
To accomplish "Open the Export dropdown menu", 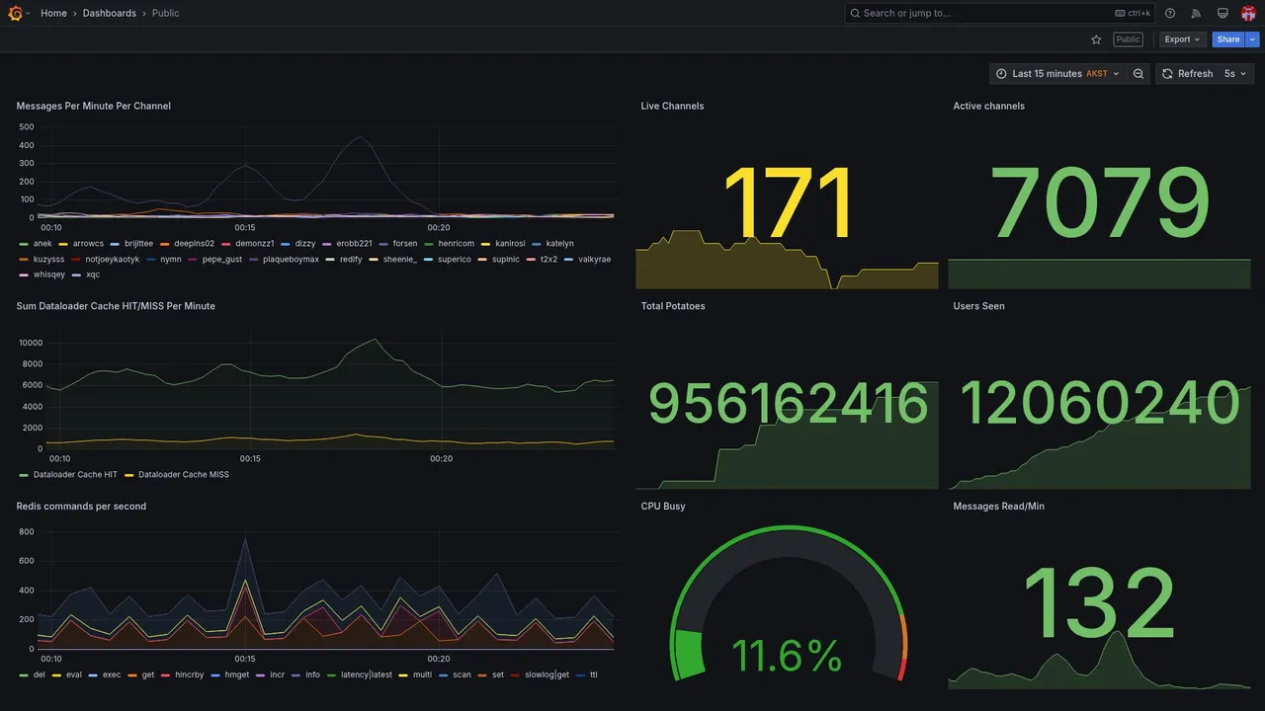I will pyautogui.click(x=1182, y=39).
